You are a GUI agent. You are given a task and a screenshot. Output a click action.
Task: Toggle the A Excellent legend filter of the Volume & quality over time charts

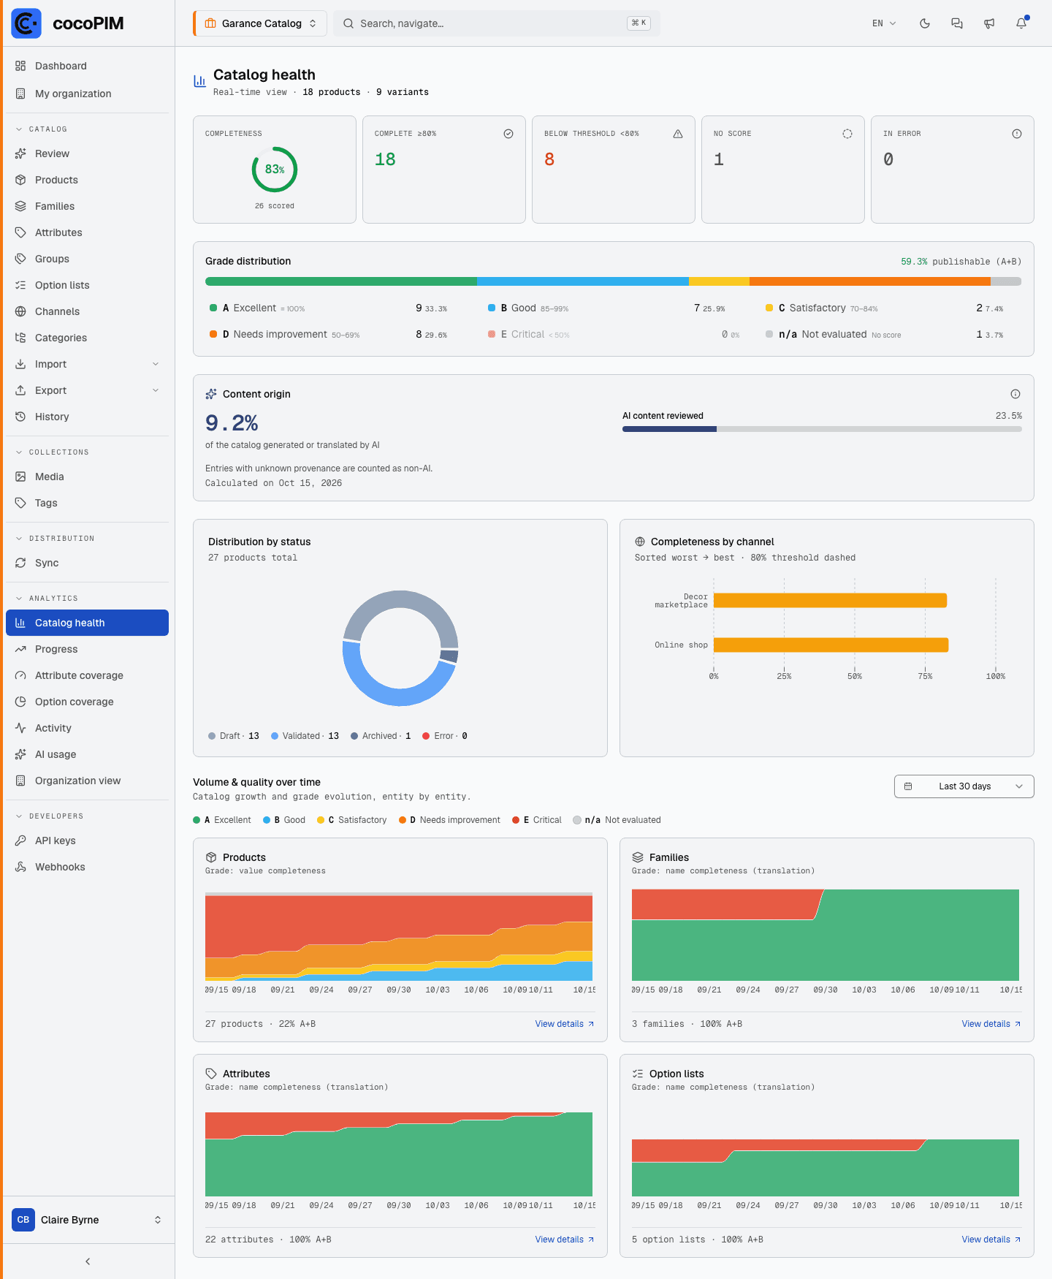coord(222,820)
